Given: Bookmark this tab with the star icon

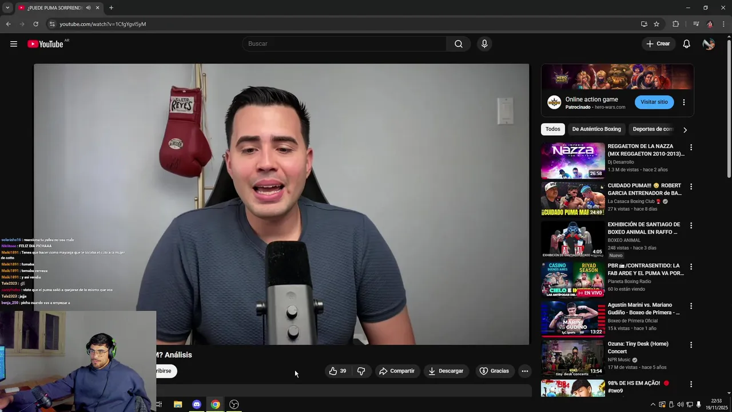Looking at the screenshot, I should [x=657, y=24].
